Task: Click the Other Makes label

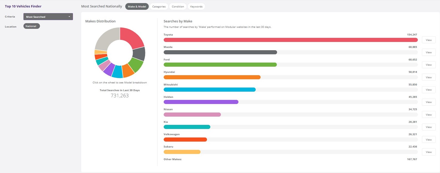Action: tap(173, 159)
